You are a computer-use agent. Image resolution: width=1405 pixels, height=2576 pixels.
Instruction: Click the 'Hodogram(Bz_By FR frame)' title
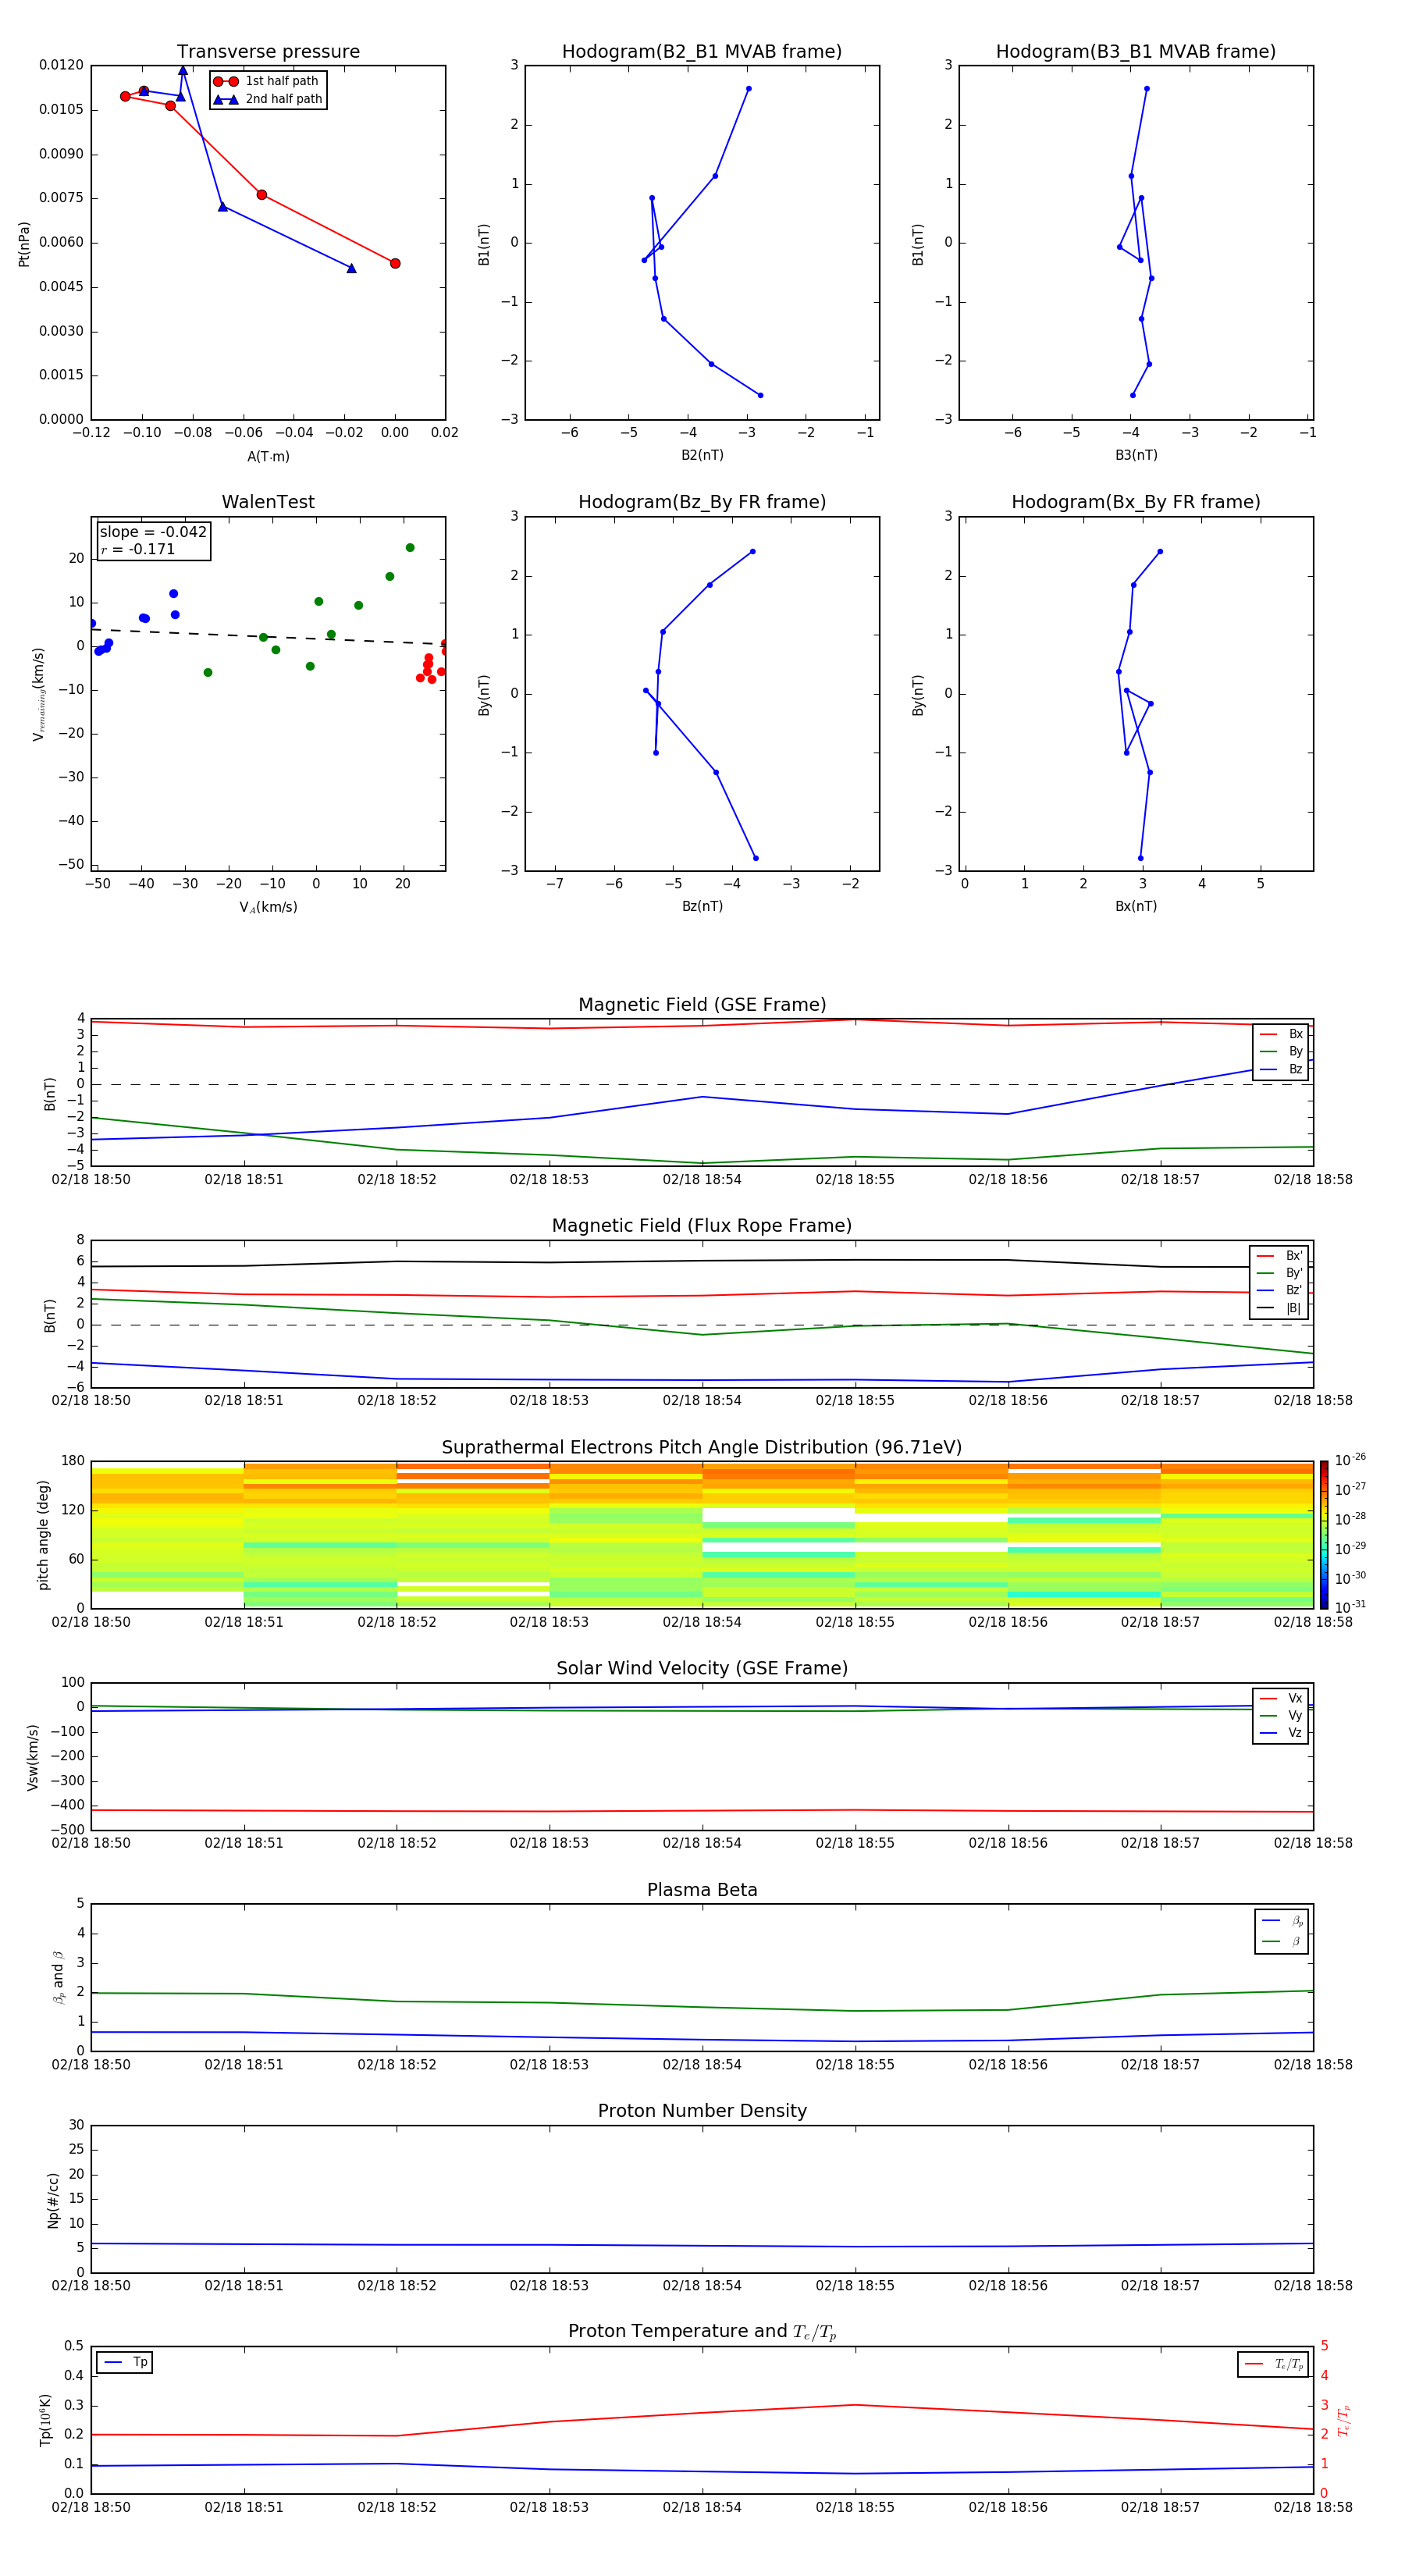[x=702, y=502]
